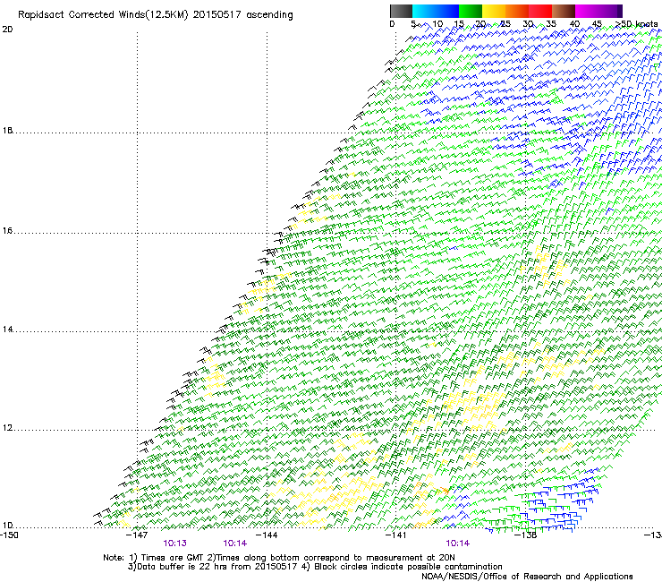
Task: Click the dark purple 45-50 knots swatch
Action: coord(610,11)
